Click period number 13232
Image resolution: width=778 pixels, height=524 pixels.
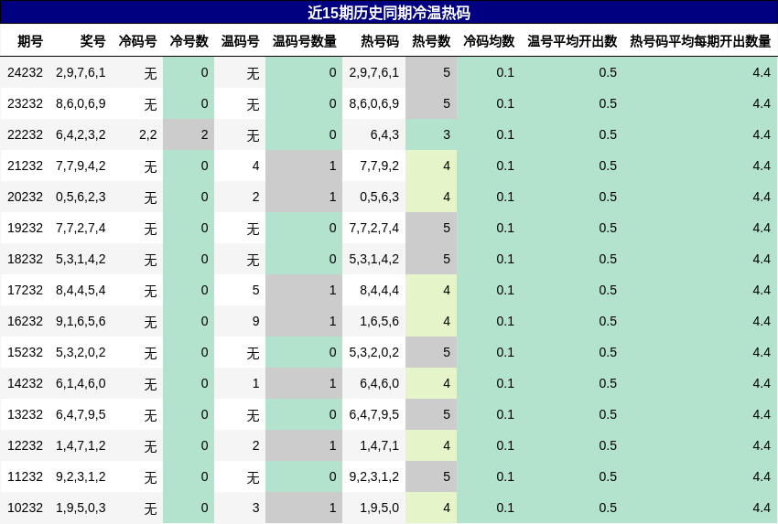click(x=26, y=414)
